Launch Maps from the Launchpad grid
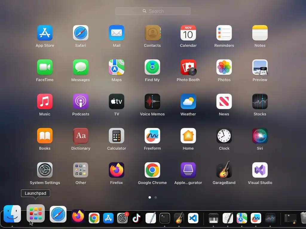 (x=117, y=67)
